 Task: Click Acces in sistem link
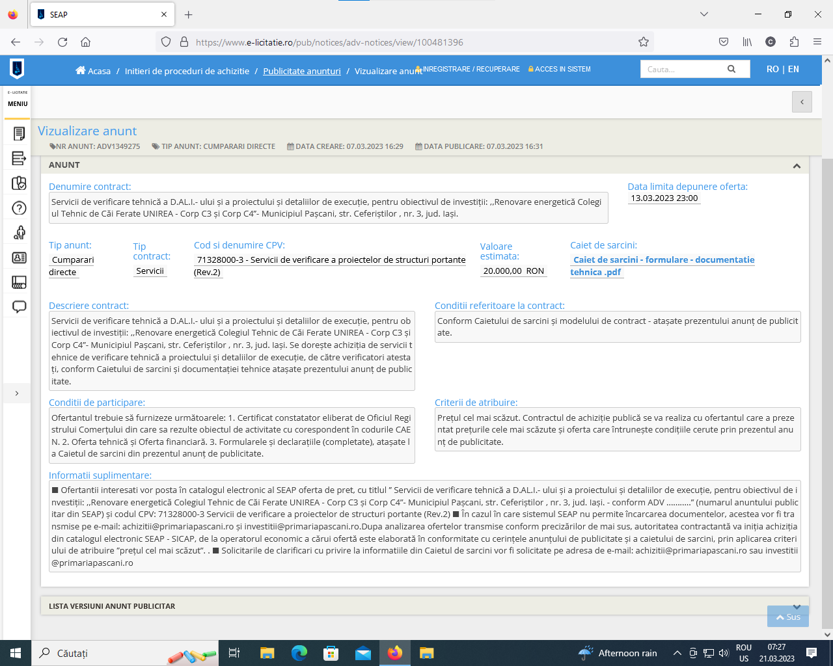[x=560, y=69]
